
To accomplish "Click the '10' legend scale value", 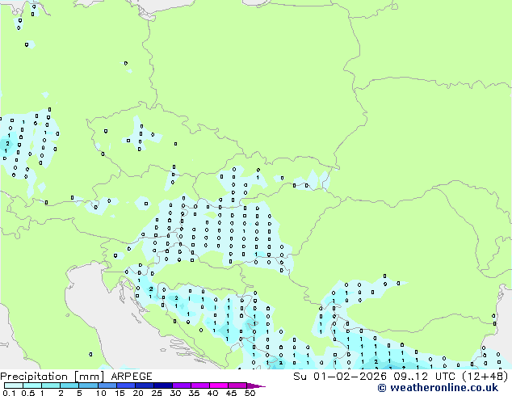I will (101, 393).
